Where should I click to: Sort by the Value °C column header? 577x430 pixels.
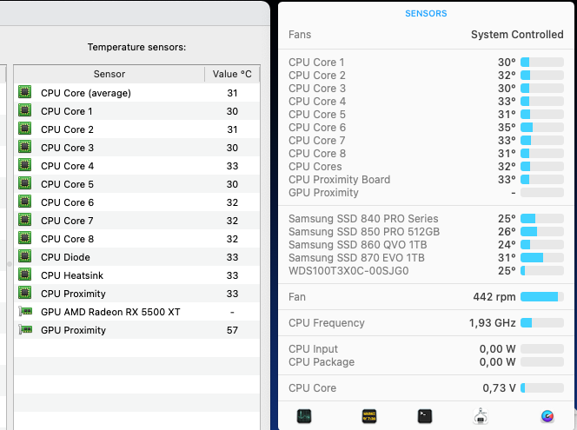(x=232, y=75)
